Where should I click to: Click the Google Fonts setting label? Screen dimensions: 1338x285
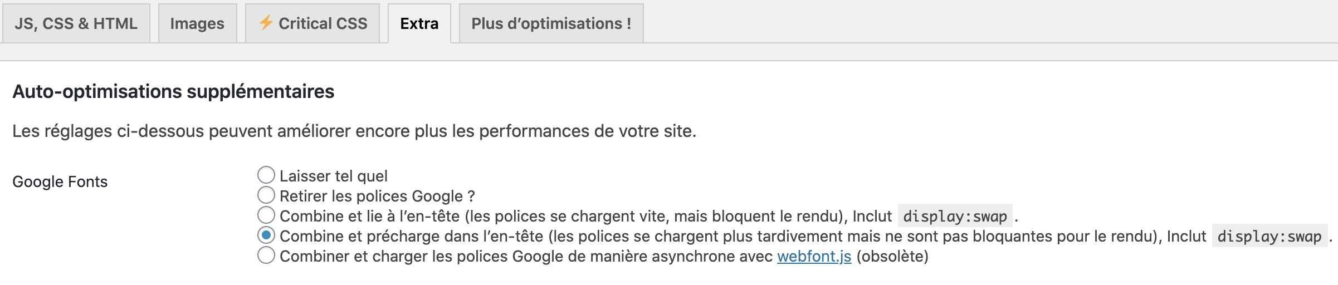click(x=60, y=181)
